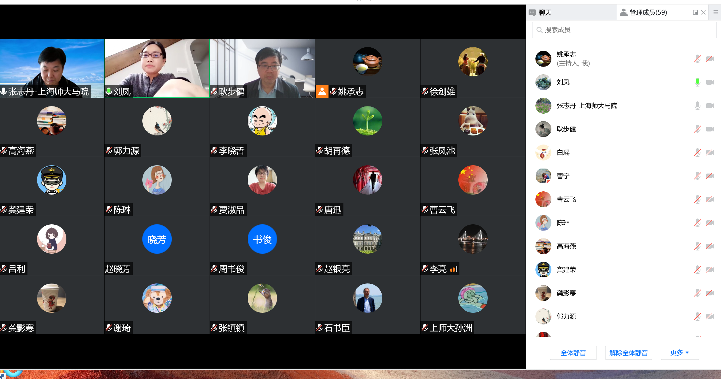The image size is (721, 379).
Task: Click 白瑶's muted microphone icon
Action: 697,153
